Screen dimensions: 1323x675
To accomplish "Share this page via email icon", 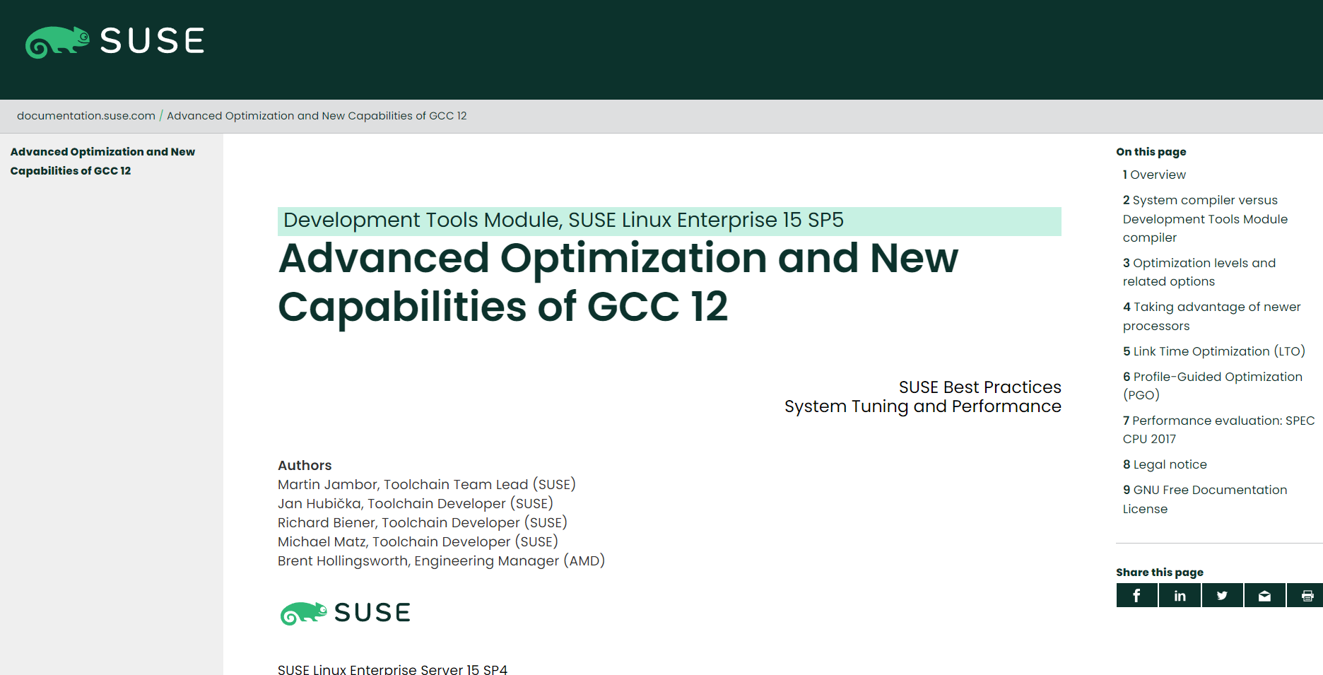I will (x=1264, y=596).
